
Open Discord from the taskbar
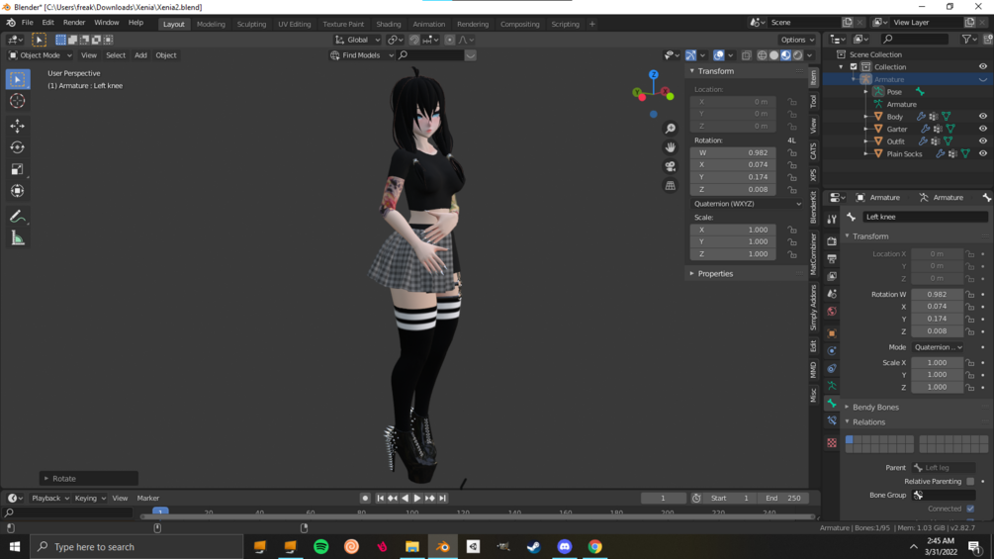pos(564,546)
